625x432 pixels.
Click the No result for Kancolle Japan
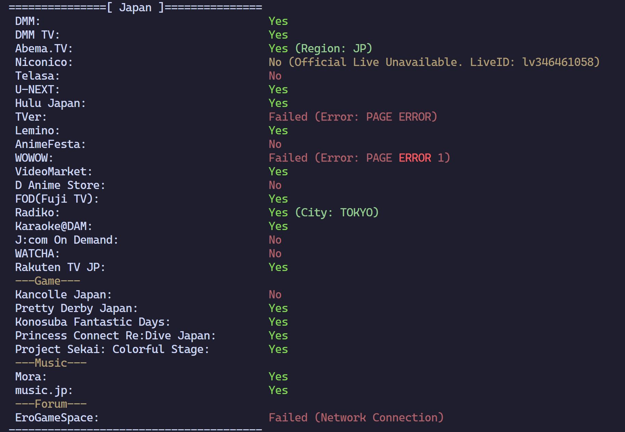pyautogui.click(x=275, y=295)
